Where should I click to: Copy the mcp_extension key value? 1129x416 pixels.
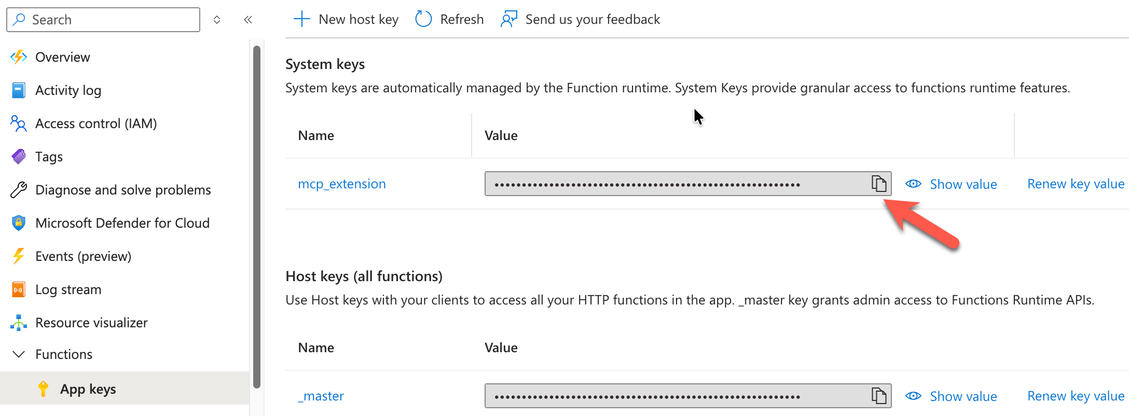878,184
